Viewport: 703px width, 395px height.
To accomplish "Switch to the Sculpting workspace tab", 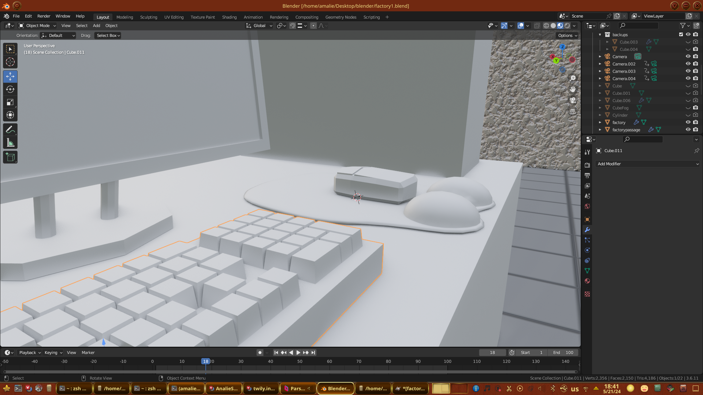I will (148, 17).
